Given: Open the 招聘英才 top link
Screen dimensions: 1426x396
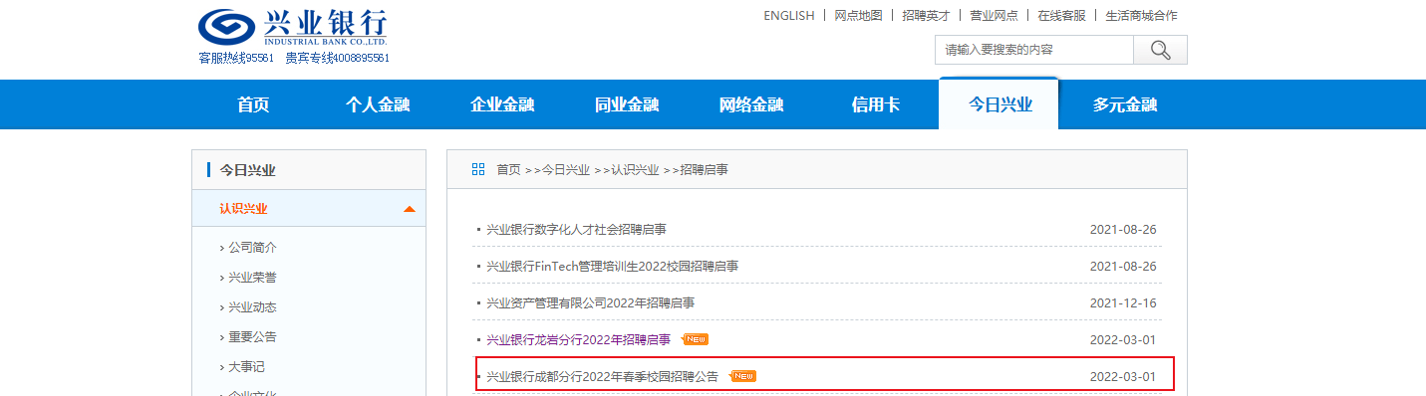Looking at the screenshot, I should 926,15.
